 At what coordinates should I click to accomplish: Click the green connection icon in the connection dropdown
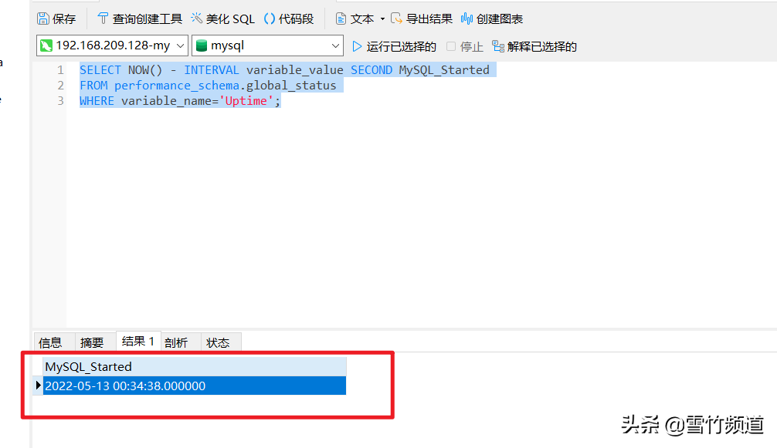46,45
